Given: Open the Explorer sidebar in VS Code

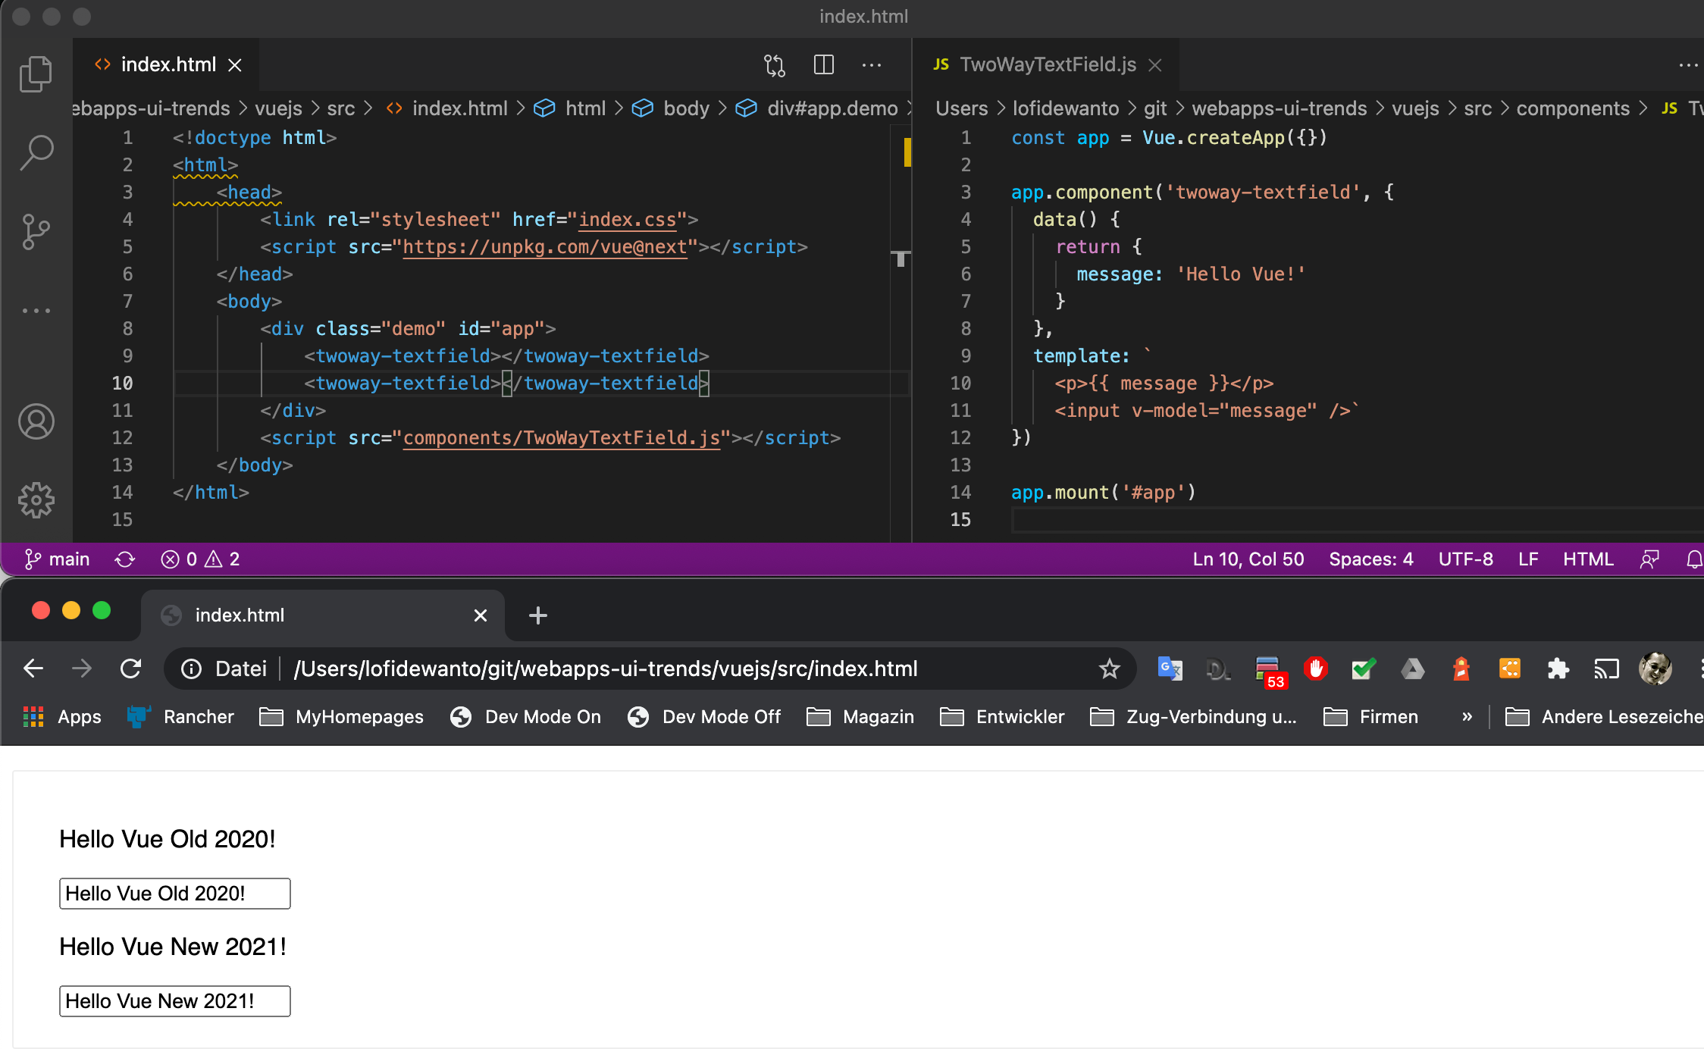Looking at the screenshot, I should click(x=36, y=74).
